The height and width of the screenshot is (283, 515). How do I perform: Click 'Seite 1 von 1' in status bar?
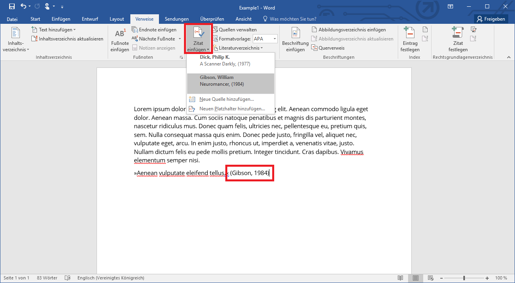(x=17, y=278)
